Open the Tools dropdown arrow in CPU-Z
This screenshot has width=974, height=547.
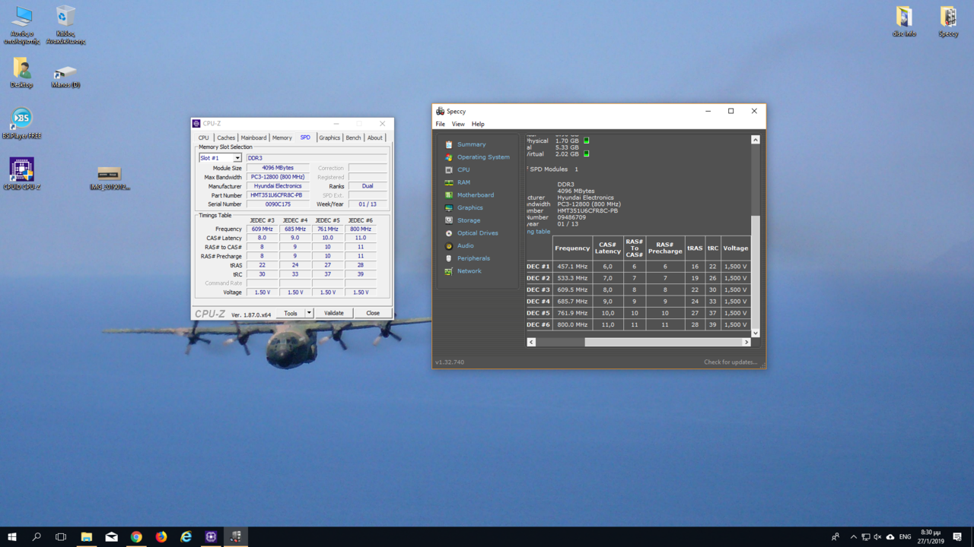coord(309,313)
